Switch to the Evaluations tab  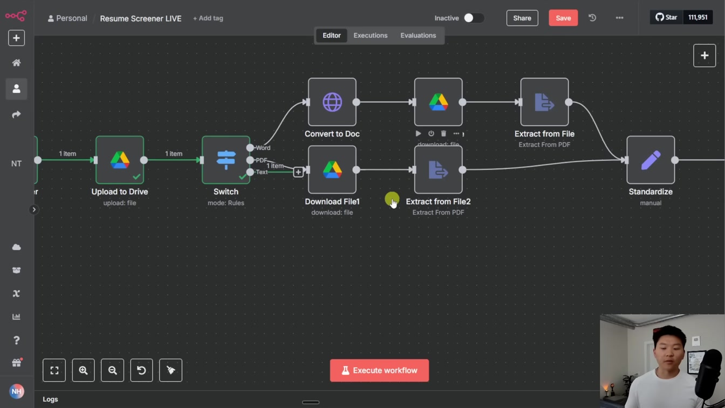(x=418, y=36)
